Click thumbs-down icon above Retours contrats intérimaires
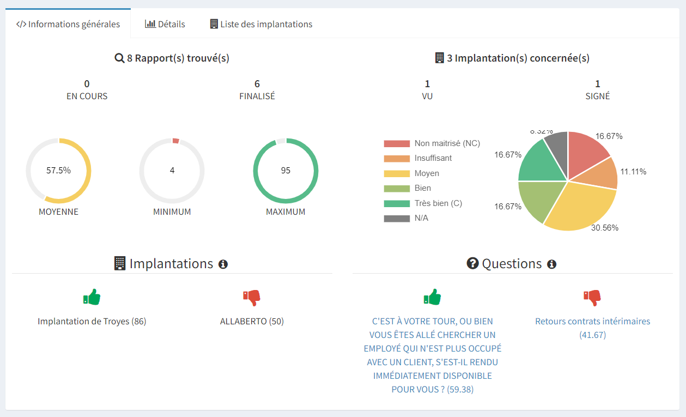Screen dimensions: 686x417 [x=592, y=298]
